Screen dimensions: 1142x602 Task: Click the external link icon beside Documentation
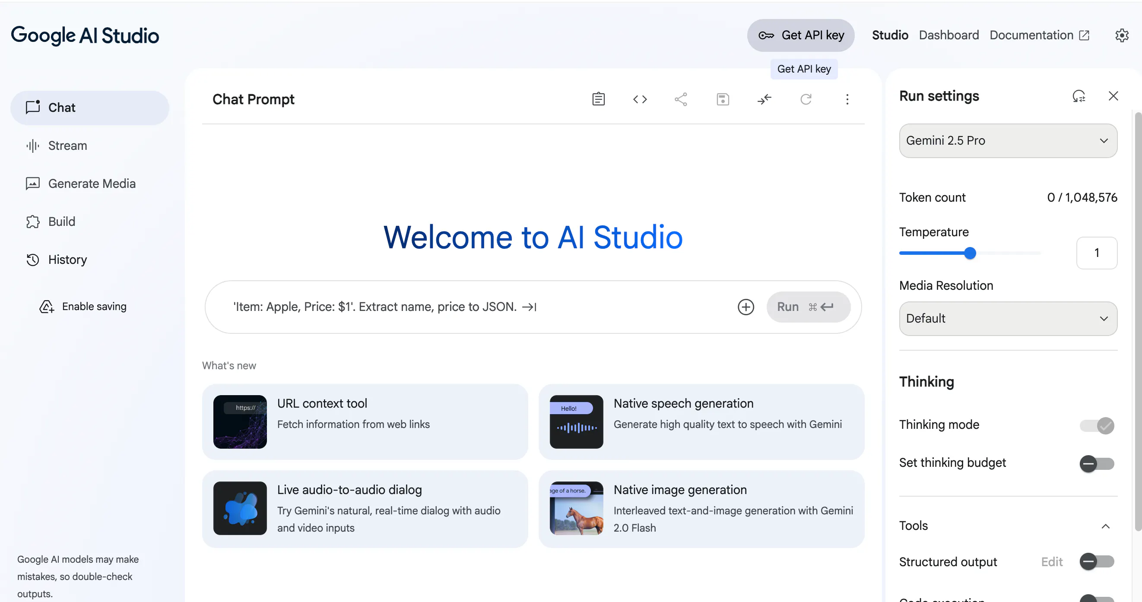pos(1084,35)
